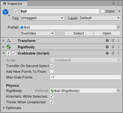This screenshot has width=123, height=113.
Task: Open Grabbable script three-dot context menu
Action: pyautogui.click(x=119, y=53)
